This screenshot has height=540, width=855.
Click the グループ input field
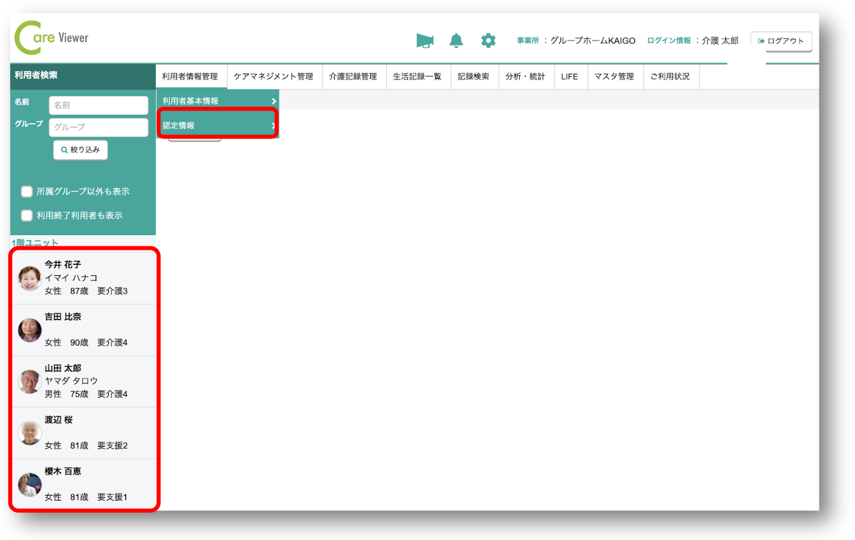tap(98, 127)
